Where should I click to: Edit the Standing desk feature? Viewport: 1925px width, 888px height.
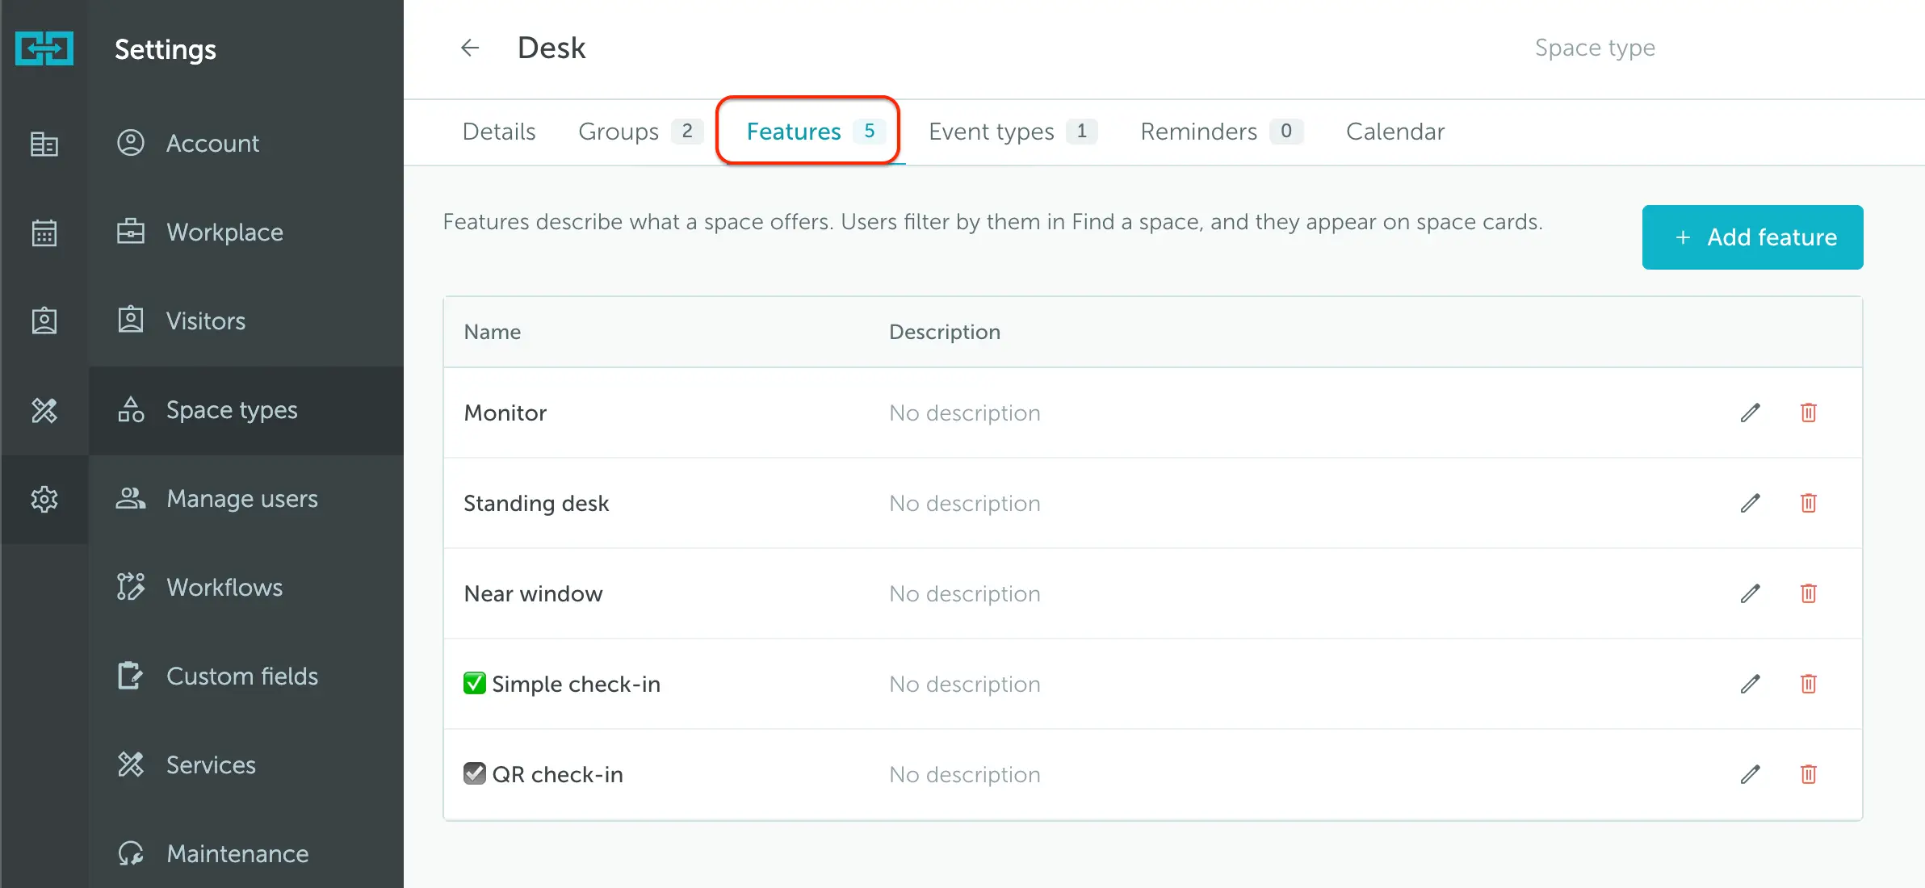[x=1750, y=503]
